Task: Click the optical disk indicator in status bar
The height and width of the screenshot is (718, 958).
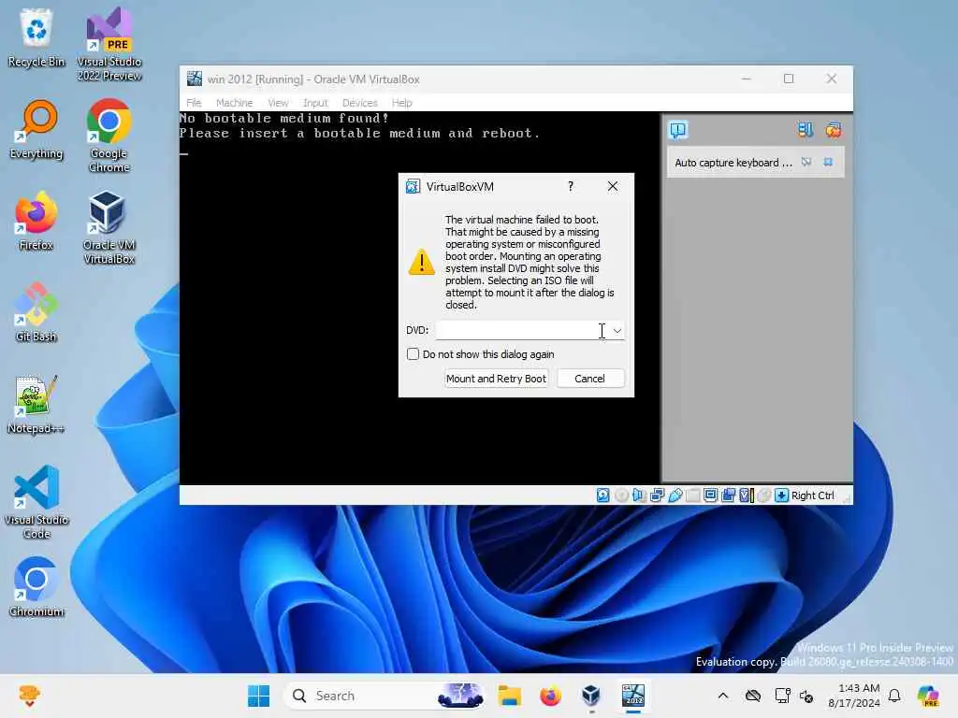Action: point(621,495)
